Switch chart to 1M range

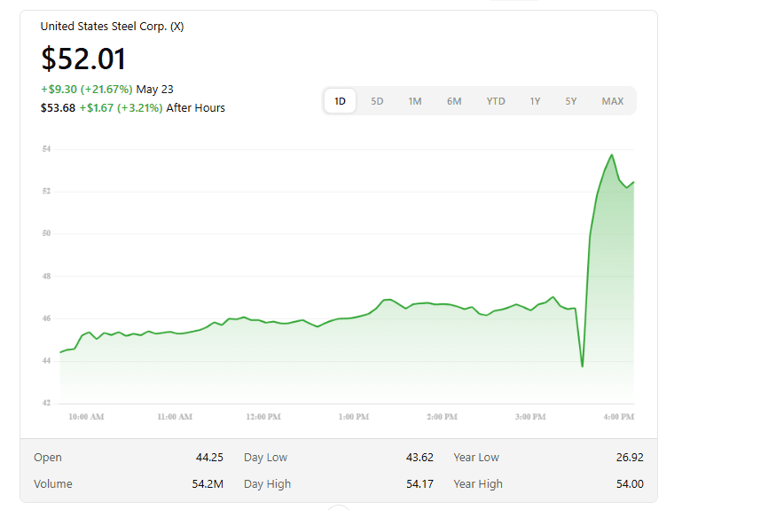(x=415, y=101)
